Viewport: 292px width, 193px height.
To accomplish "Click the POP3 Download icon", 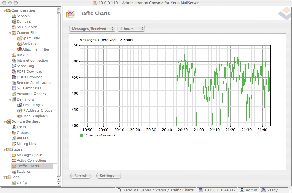I will (x=14, y=72).
